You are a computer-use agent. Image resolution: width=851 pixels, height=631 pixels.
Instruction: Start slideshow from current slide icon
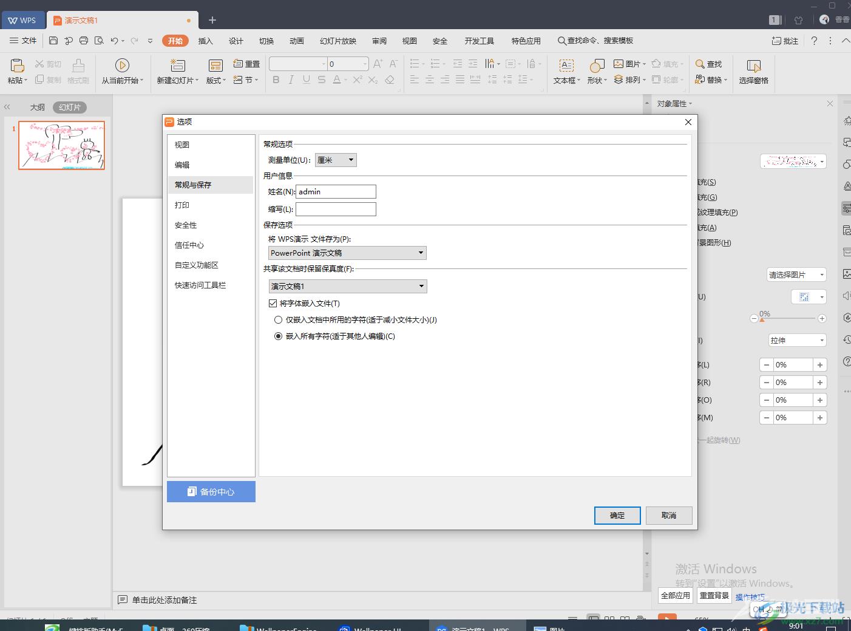point(122,65)
